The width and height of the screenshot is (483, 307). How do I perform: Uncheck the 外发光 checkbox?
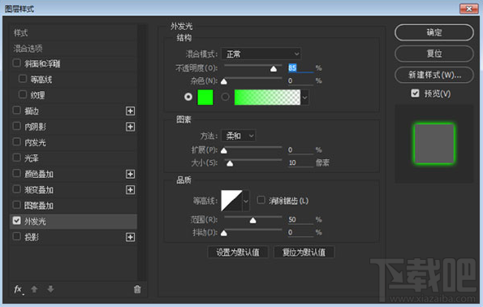pyautogui.click(x=16, y=221)
